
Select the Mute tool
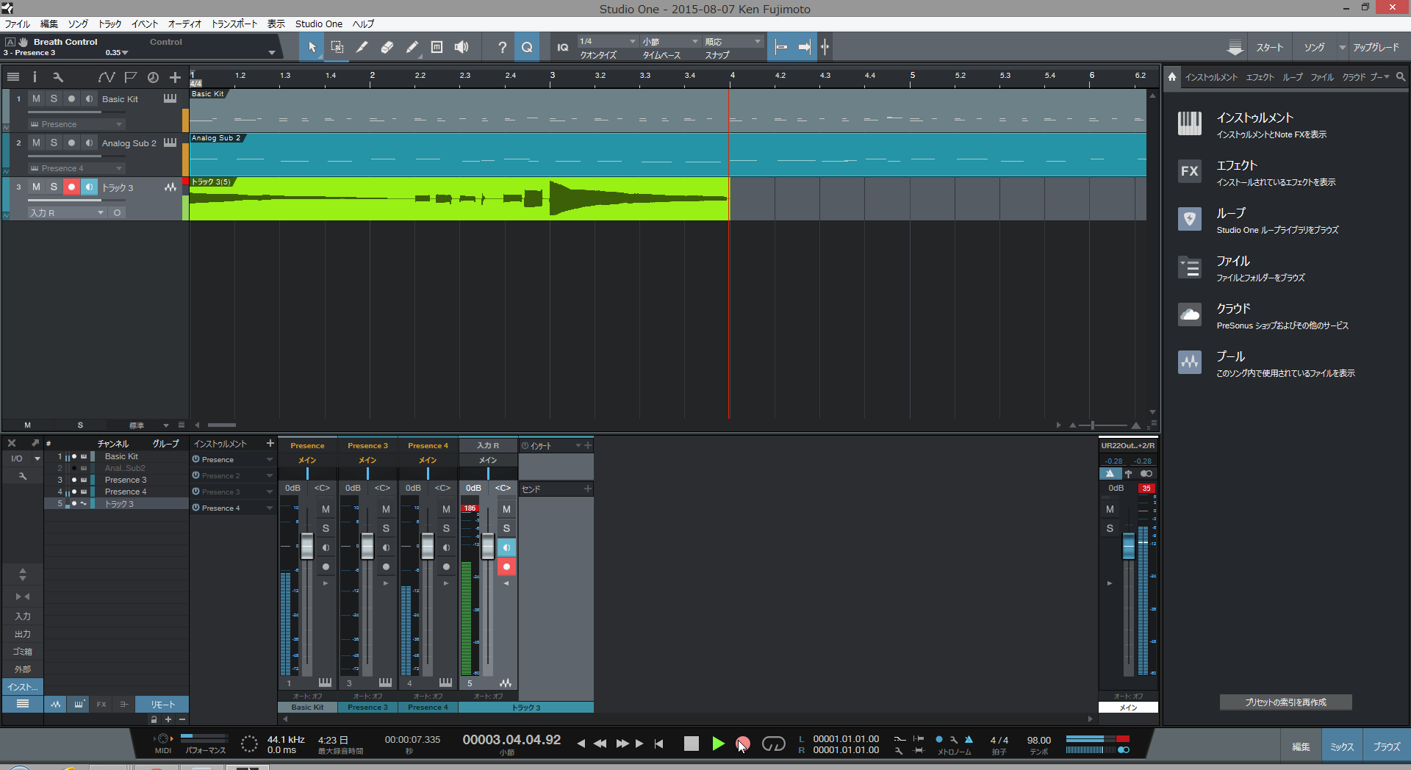(x=437, y=47)
